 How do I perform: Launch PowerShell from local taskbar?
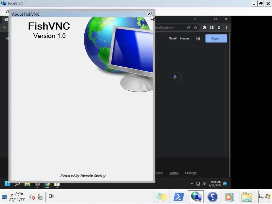(179, 197)
